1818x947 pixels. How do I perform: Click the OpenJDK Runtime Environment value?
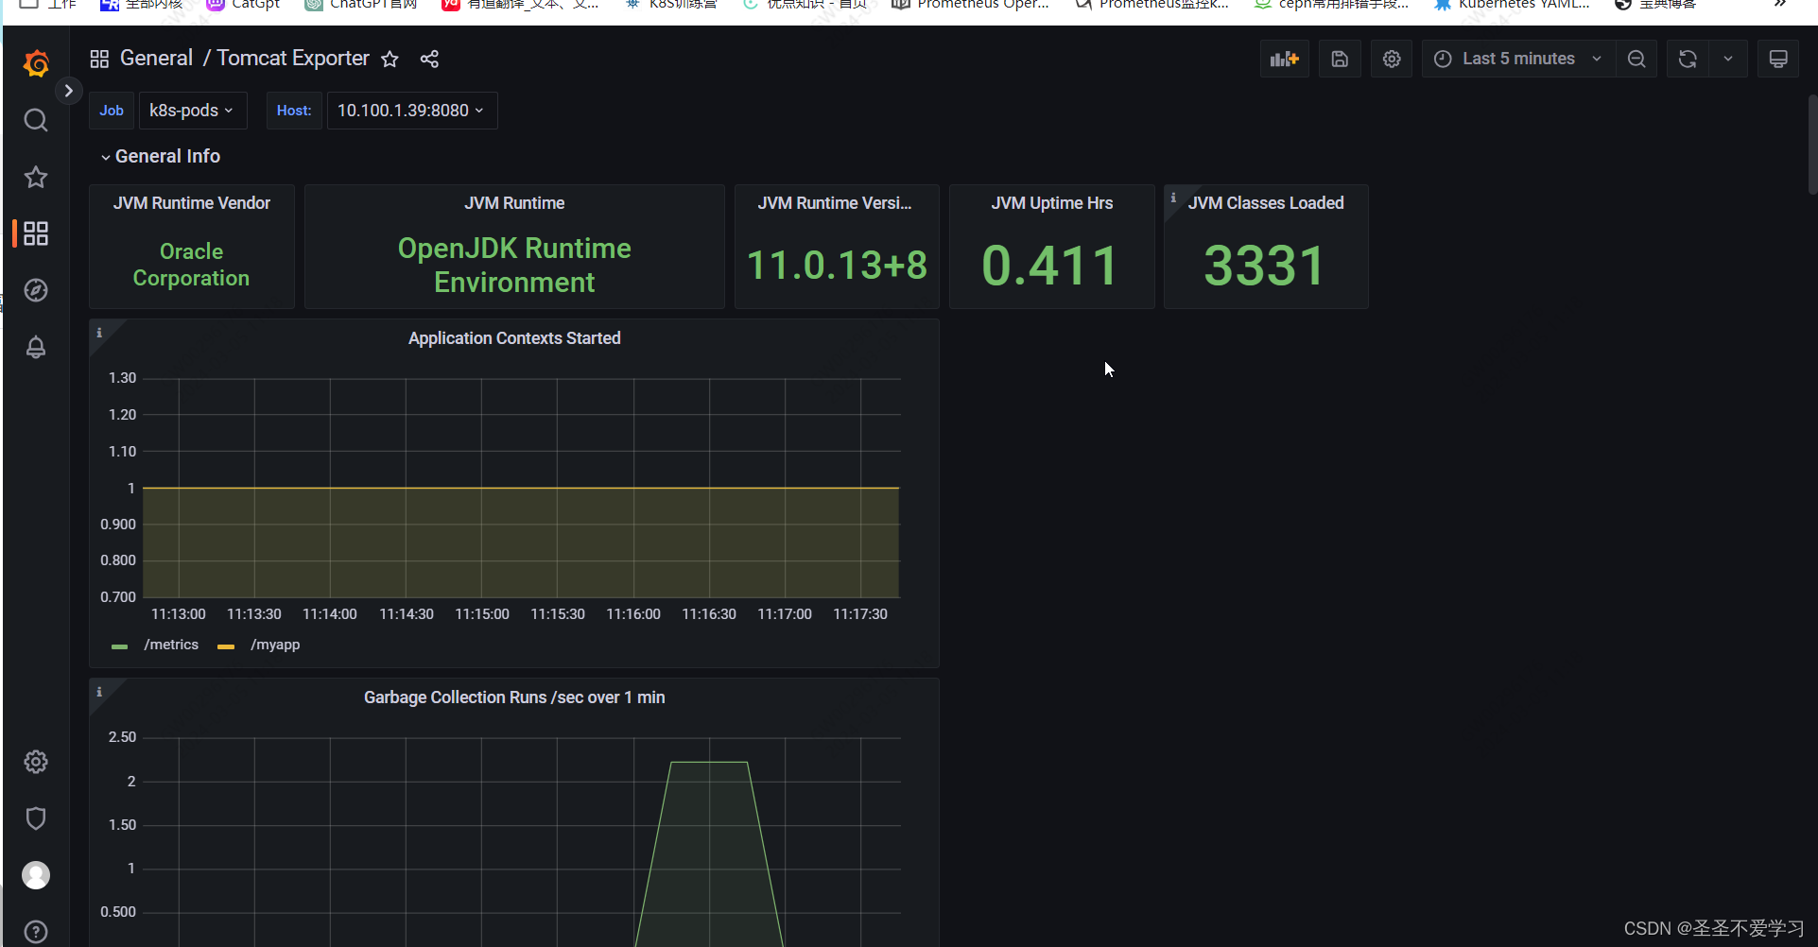tap(514, 265)
